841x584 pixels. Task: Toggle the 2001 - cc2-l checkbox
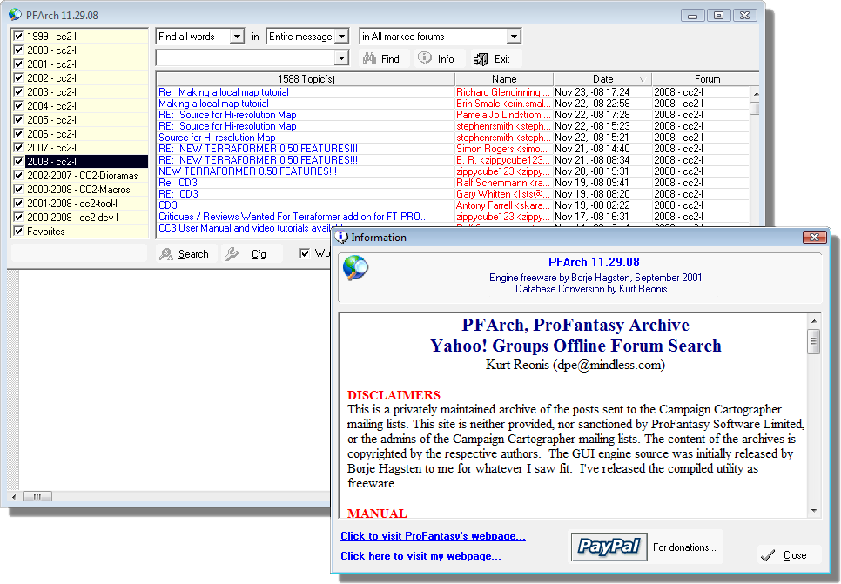19,64
